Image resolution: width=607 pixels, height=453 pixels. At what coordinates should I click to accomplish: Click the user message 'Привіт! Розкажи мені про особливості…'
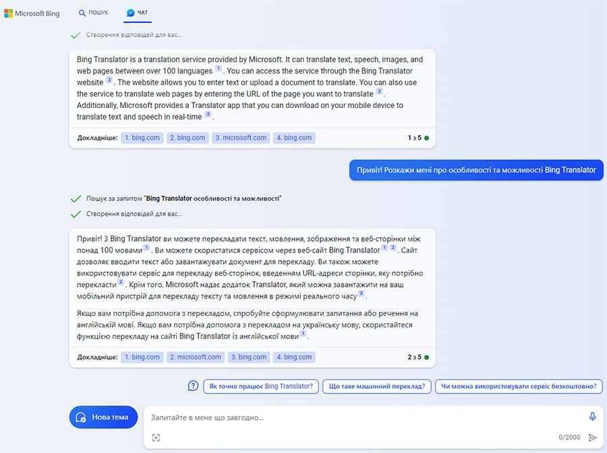476,170
